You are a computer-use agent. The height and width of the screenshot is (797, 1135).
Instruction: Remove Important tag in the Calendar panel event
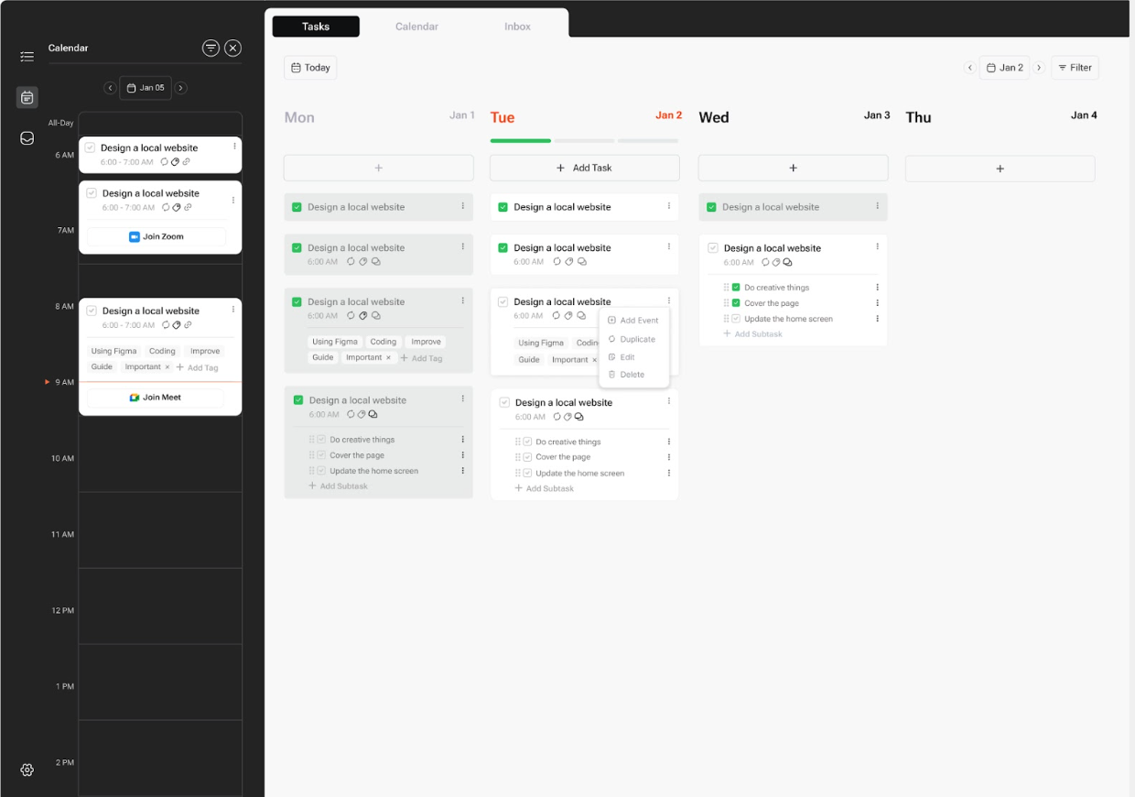click(x=167, y=367)
